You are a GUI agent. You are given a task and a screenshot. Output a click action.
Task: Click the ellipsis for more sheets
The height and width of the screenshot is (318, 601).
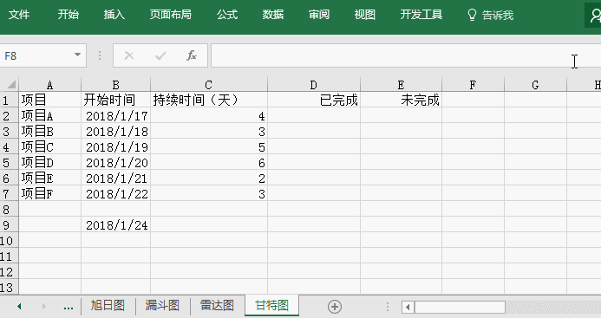point(69,307)
